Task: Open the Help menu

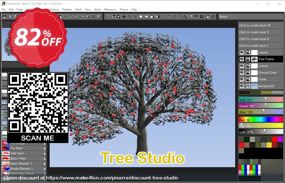Action: [134, 10]
